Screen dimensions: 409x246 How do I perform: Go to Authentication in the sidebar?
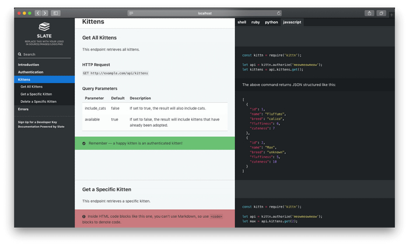coord(30,72)
